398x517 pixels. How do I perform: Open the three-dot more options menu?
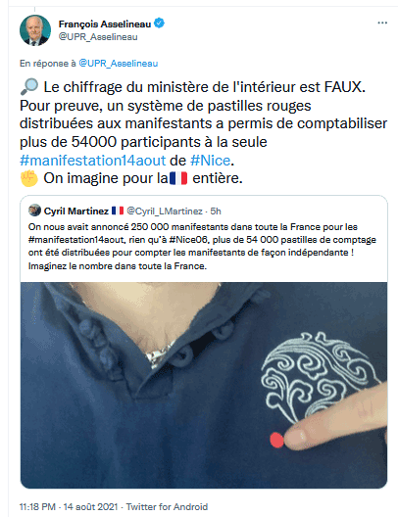click(x=382, y=23)
